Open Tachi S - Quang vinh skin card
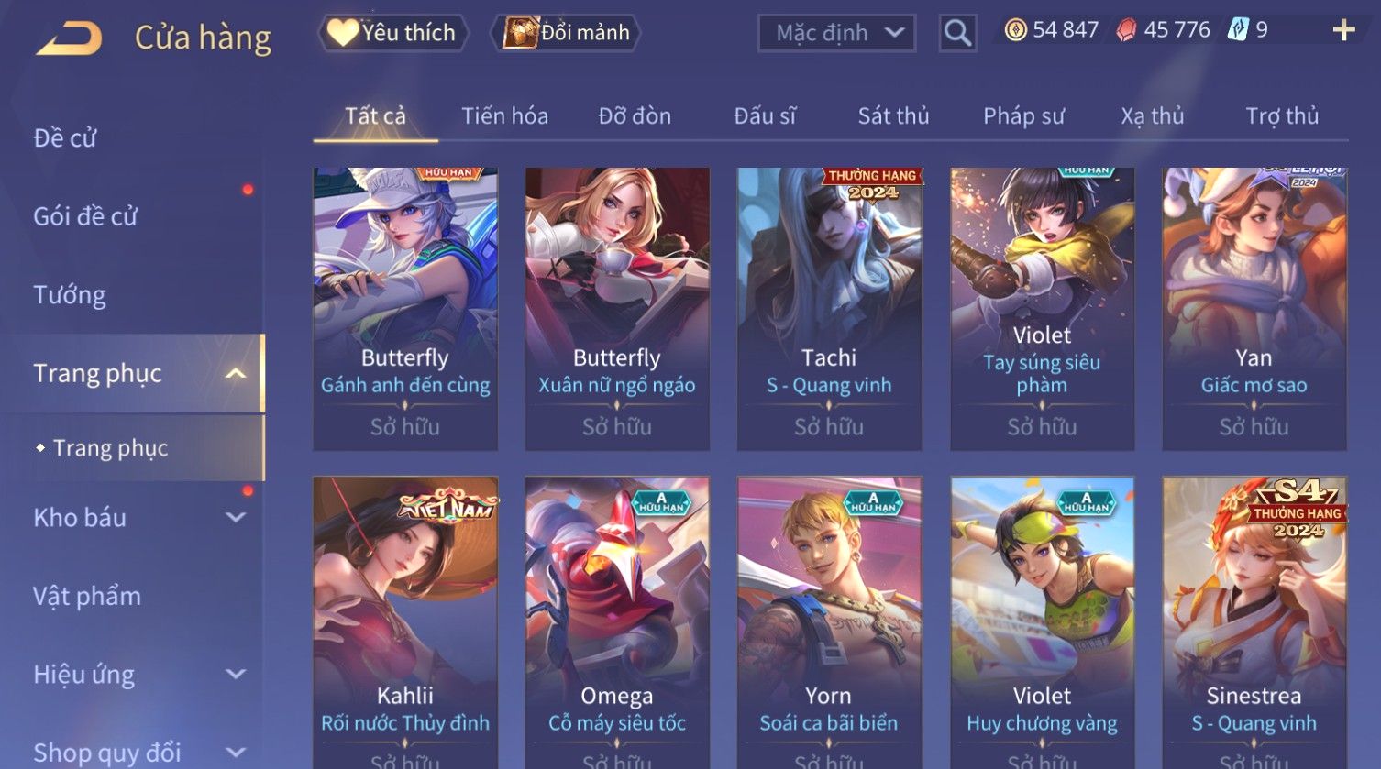1381x769 pixels. (x=829, y=309)
